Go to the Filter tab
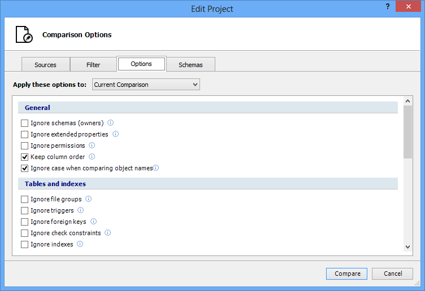Image resolution: width=425 pixels, height=291 pixels. coord(93,65)
